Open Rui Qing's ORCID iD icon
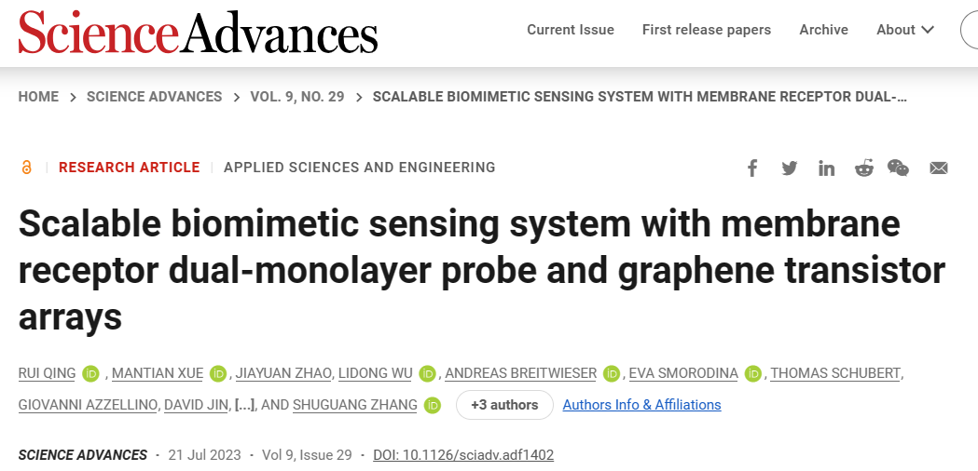978x471 pixels. tap(91, 374)
